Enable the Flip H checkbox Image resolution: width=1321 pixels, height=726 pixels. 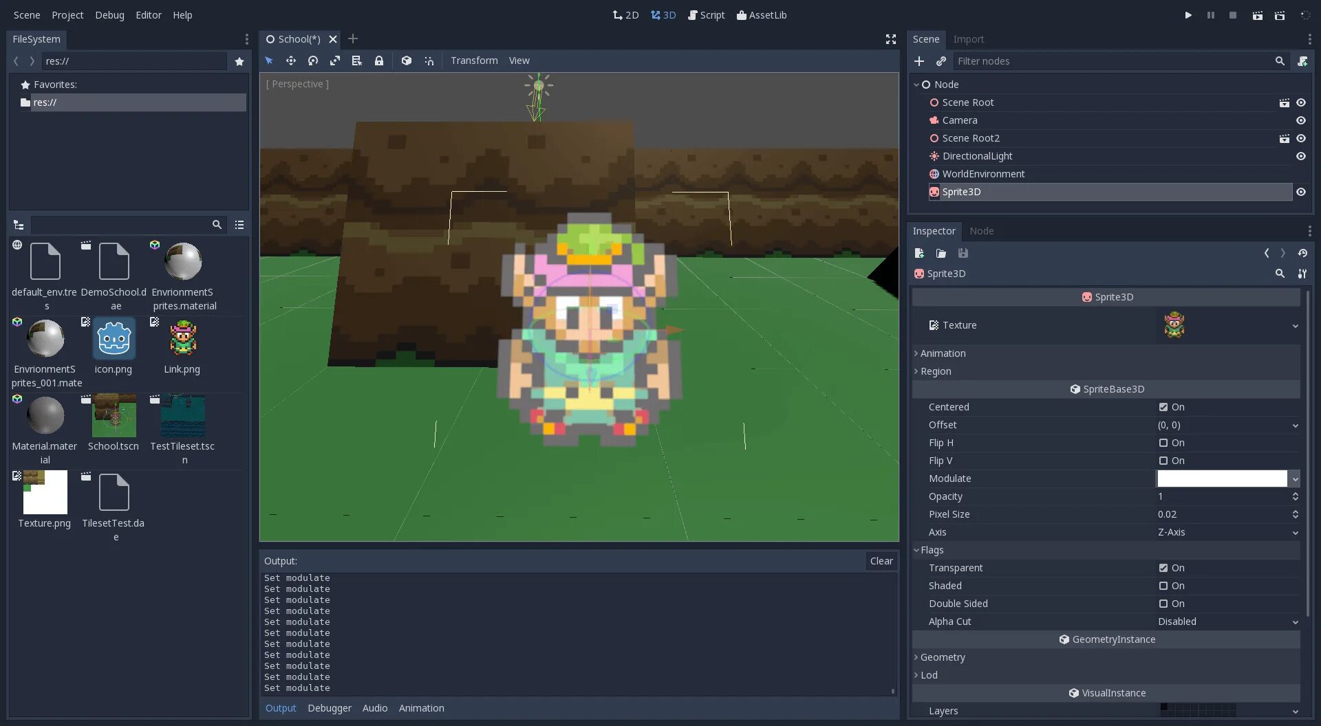[1163, 443]
